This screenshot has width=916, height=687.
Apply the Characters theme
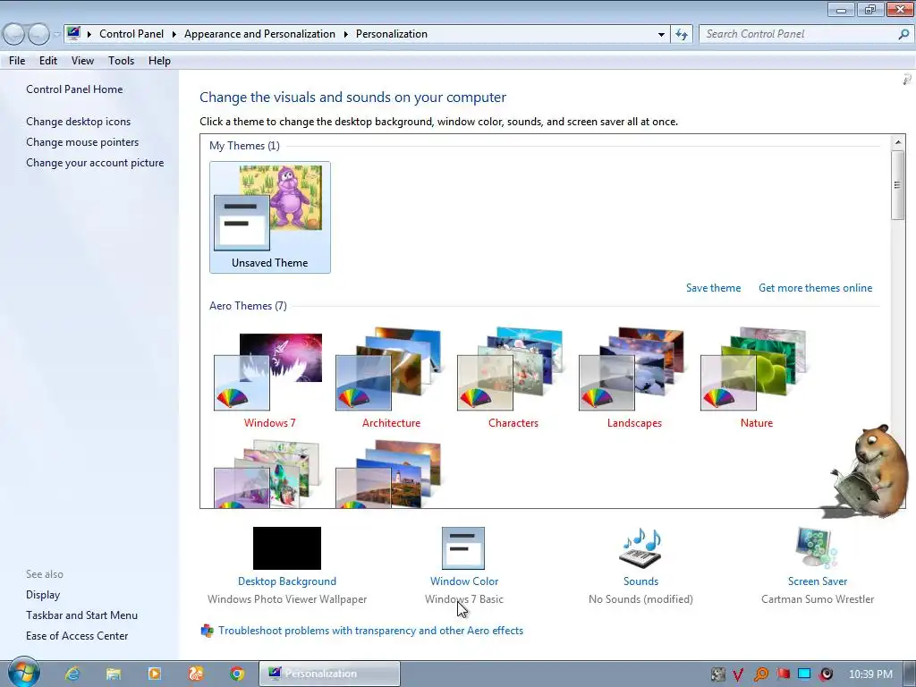[x=513, y=379]
